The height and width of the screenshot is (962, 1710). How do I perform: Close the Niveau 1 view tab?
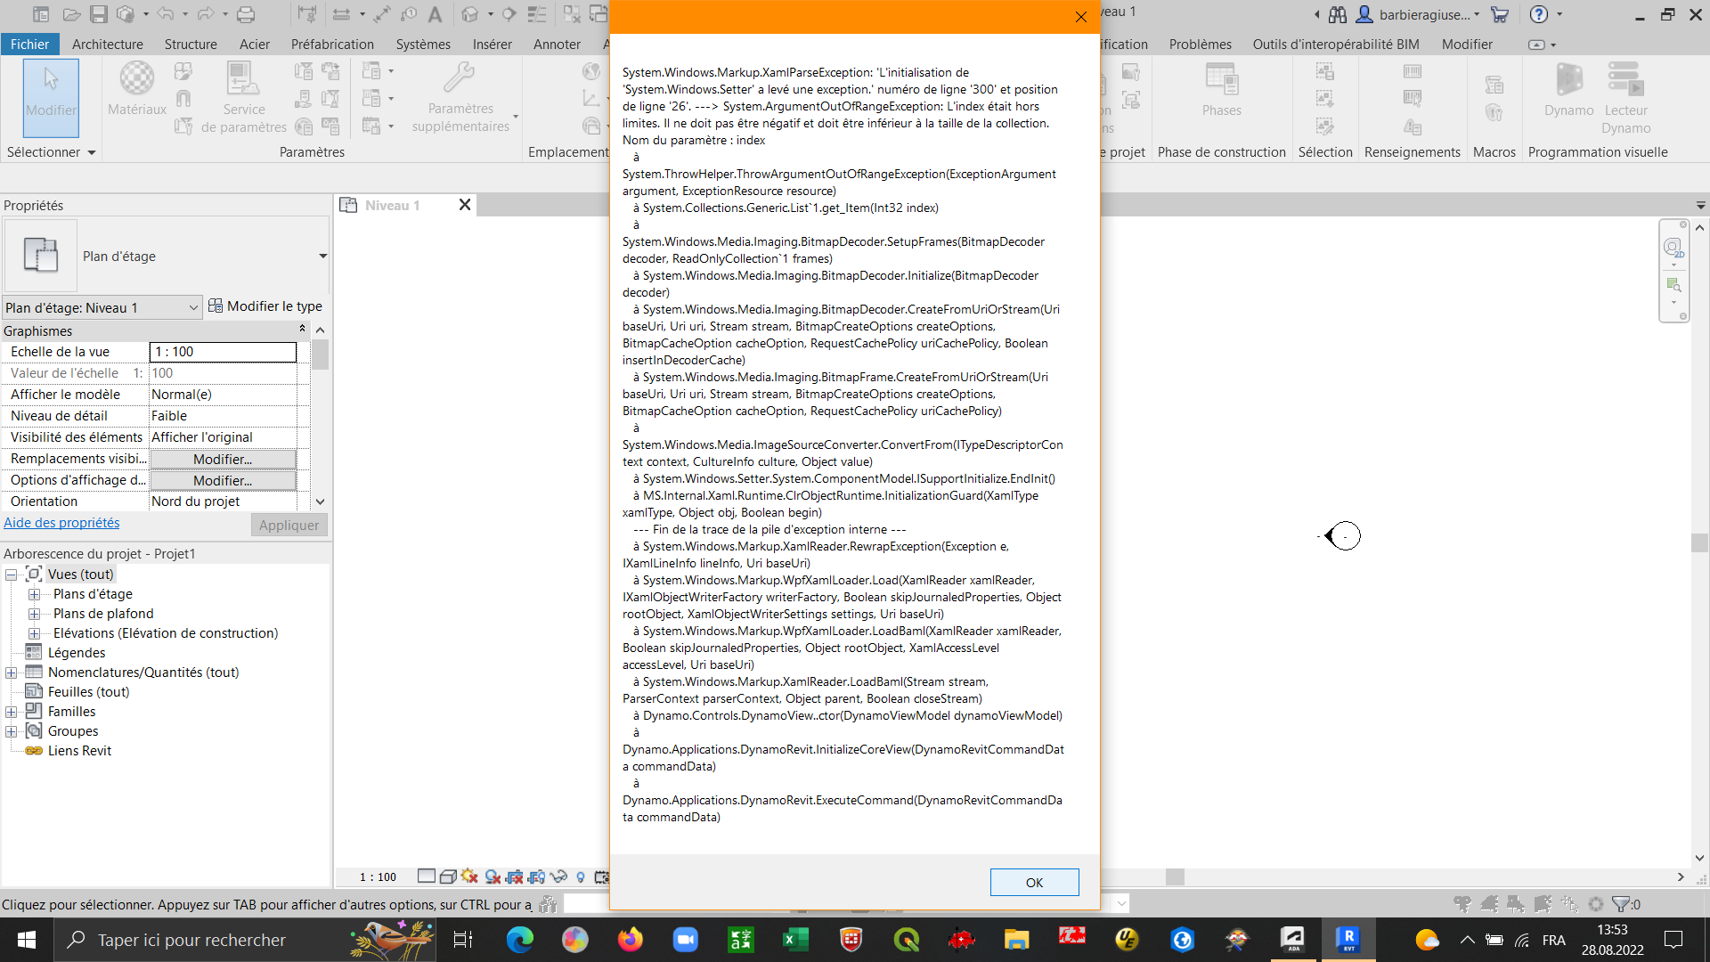point(465,205)
